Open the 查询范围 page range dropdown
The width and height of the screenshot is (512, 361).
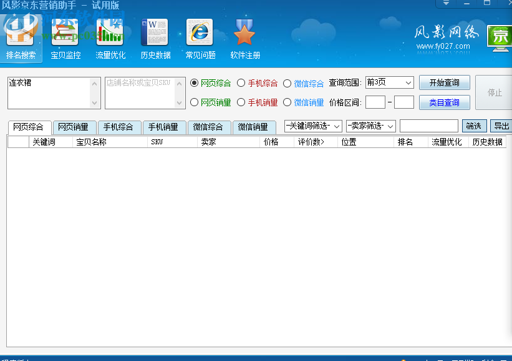390,82
